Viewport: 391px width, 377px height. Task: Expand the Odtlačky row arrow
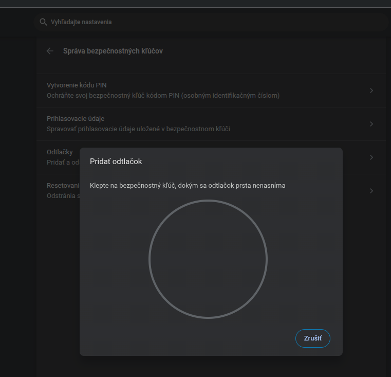(x=371, y=157)
